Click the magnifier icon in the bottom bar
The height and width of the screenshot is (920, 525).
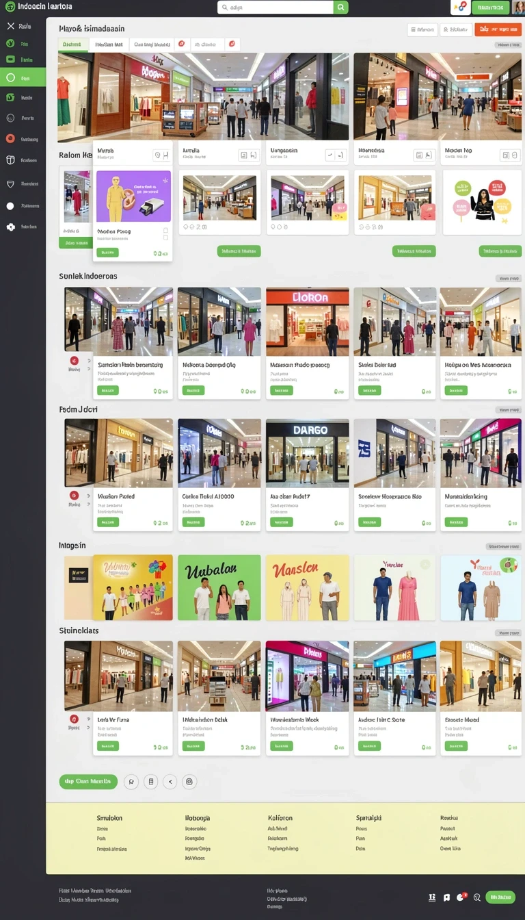(477, 897)
